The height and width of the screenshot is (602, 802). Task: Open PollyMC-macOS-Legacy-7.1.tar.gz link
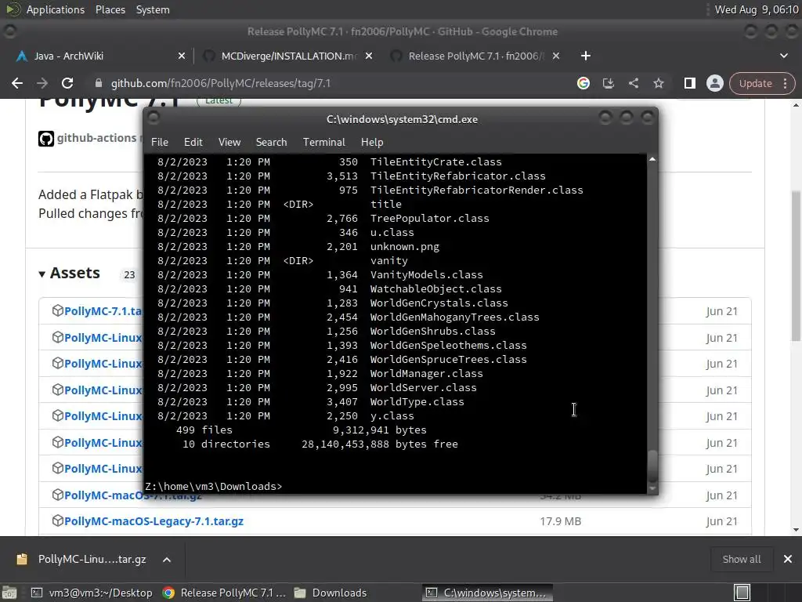154,521
